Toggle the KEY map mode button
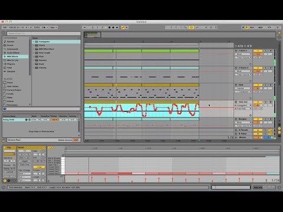 pos(252,28)
